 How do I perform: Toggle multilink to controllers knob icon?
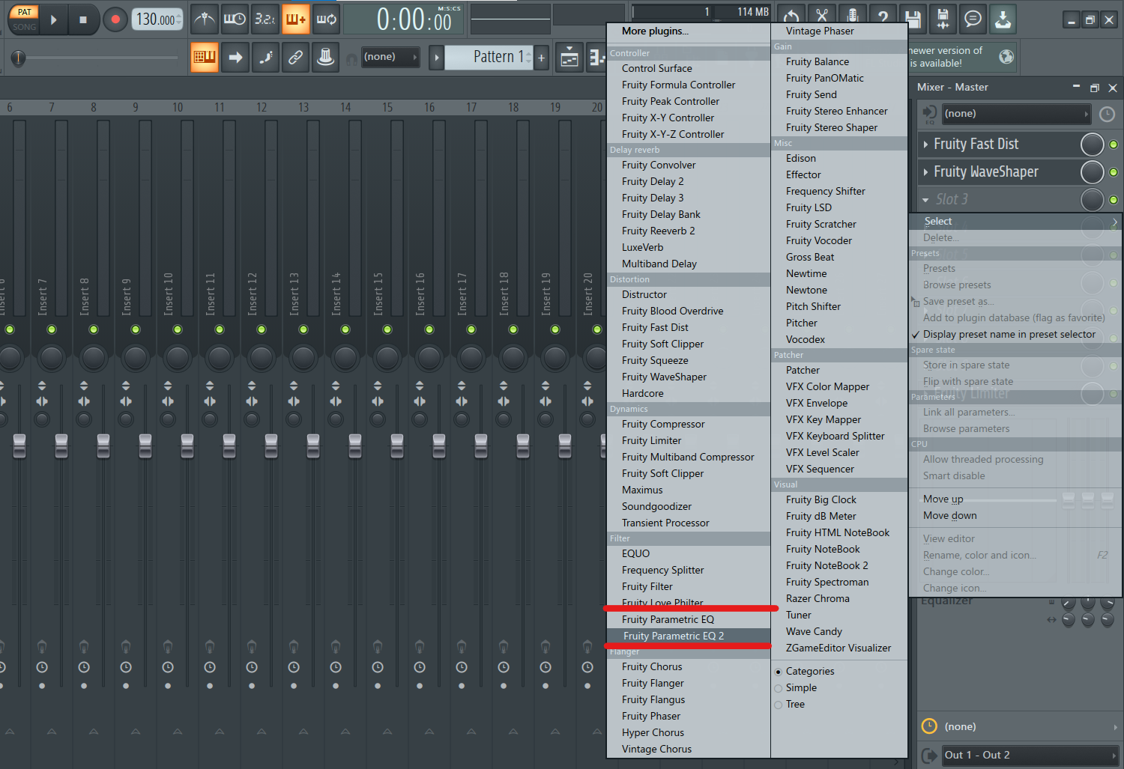[325, 57]
